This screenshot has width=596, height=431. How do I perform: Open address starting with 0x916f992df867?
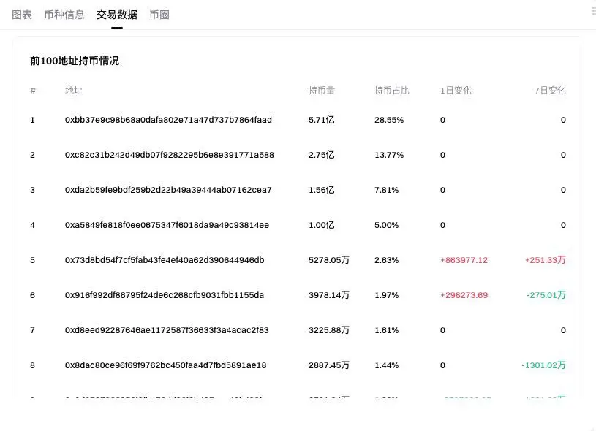point(165,295)
